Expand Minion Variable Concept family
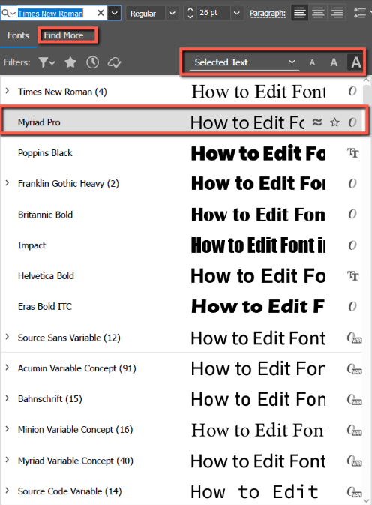Screen dimensions: 372x505 pos(7,429)
